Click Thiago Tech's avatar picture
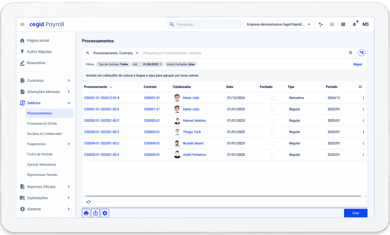 pyautogui.click(x=177, y=132)
